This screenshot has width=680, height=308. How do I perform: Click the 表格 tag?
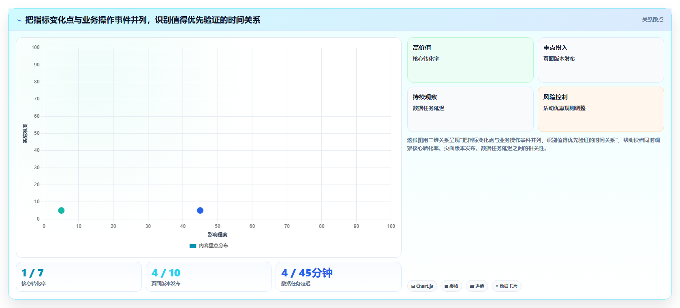pos(451,286)
